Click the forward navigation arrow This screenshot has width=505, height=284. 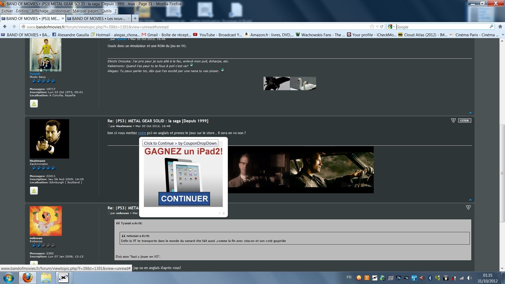coord(14,27)
